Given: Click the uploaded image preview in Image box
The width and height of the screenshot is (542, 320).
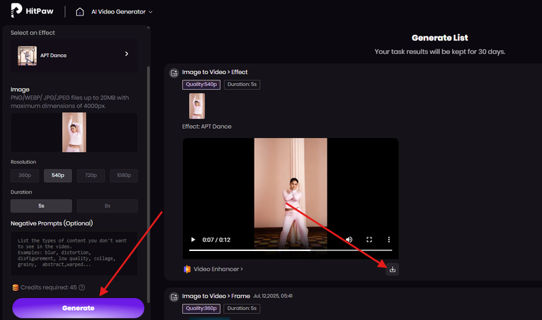Looking at the screenshot, I should 74,132.
